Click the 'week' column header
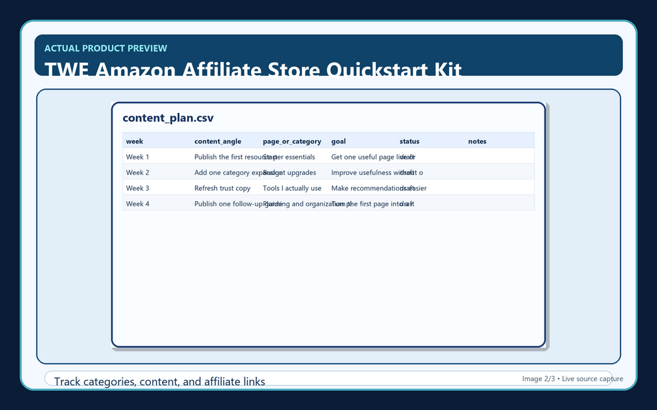The image size is (657, 410). click(135, 142)
